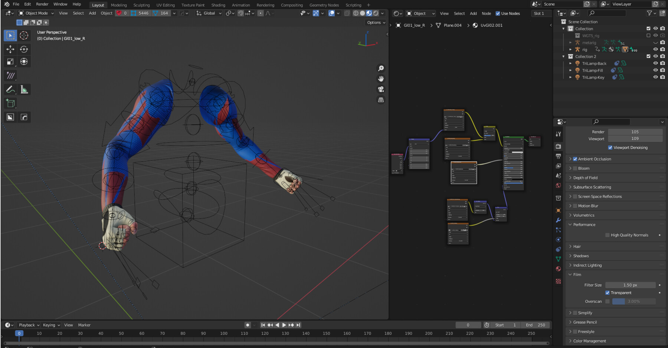
Task: Select the Measure tool
Action: coord(24,89)
